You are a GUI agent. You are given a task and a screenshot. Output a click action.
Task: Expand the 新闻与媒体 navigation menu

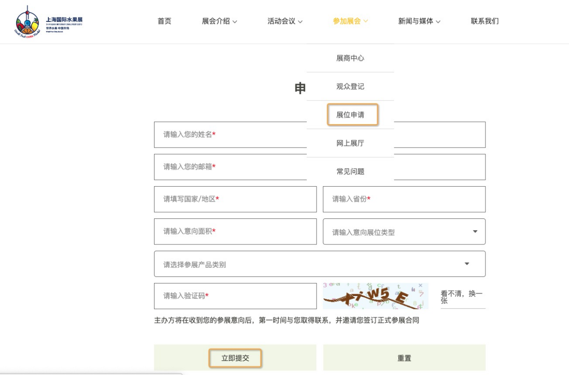click(x=419, y=21)
